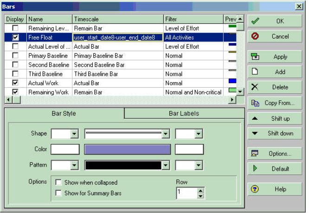Increase the Row spinner value
Image resolution: width=309 pixels, height=213 pixels.
(x=200, y=190)
